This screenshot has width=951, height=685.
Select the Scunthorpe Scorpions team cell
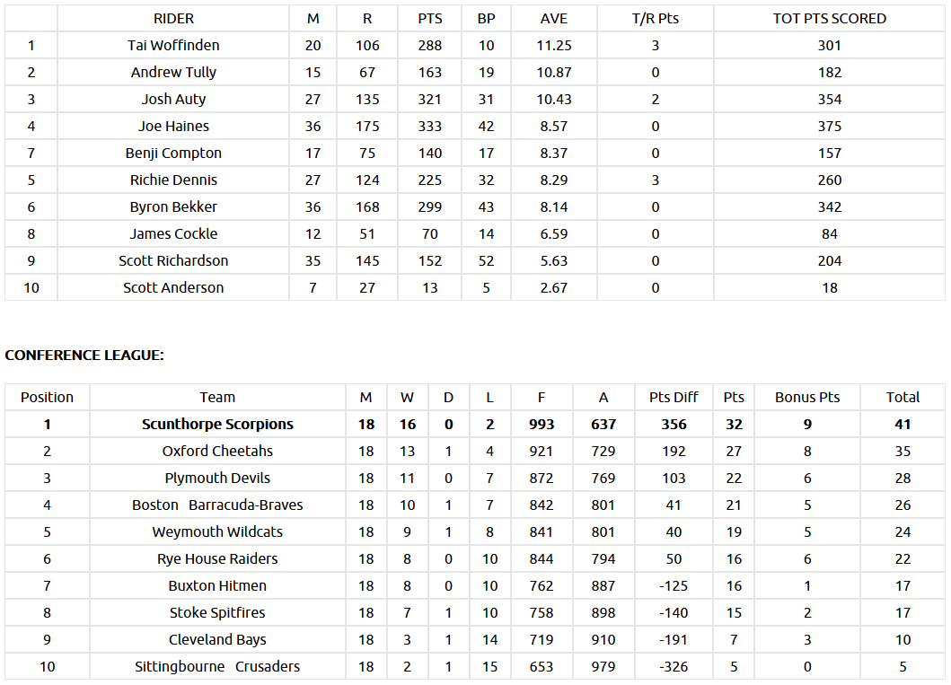pos(217,424)
